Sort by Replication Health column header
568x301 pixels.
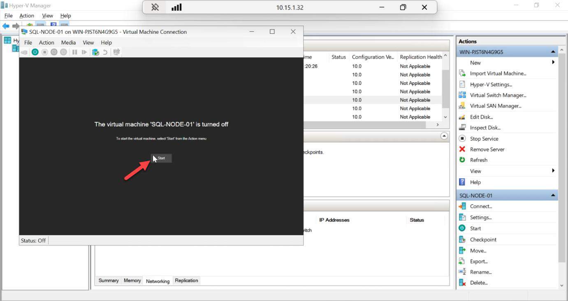(x=421, y=57)
